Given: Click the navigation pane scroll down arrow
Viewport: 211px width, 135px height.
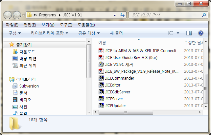Looking at the screenshot, I should coord(89,112).
